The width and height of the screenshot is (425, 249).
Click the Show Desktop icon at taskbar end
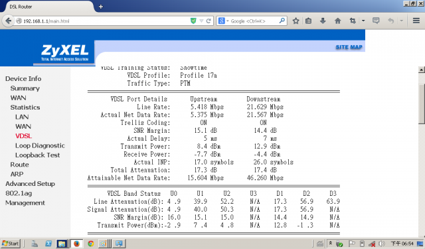pyautogui.click(x=420, y=244)
